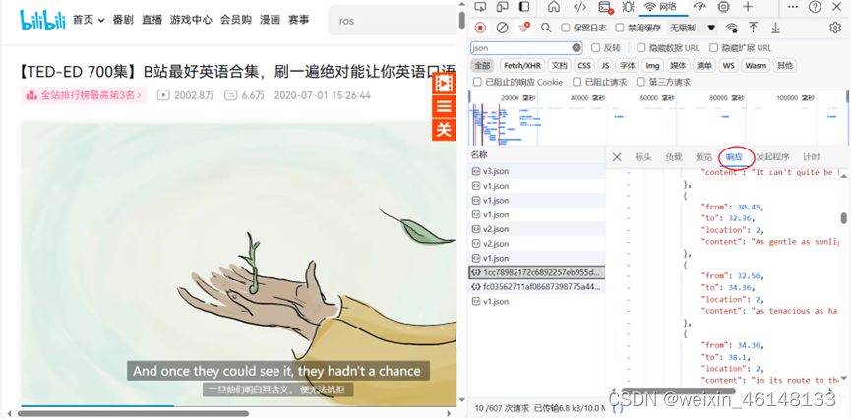The width and height of the screenshot is (851, 418).
Task: Toggle the DevTools dock side panel icon
Action: (x=524, y=7)
